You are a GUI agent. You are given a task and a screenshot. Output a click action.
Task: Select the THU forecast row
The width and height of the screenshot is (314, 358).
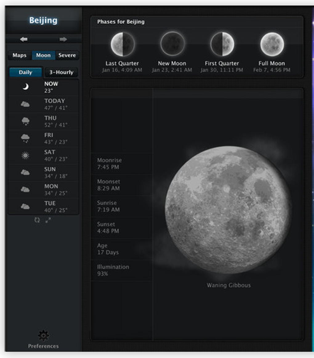(44, 121)
